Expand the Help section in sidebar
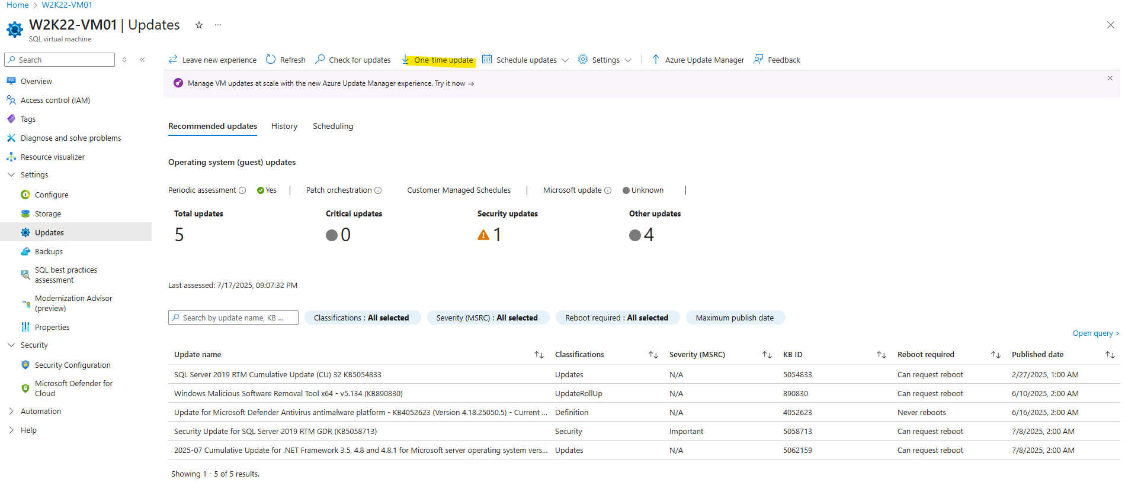Screen dimensions: 1125x502 coord(11,430)
